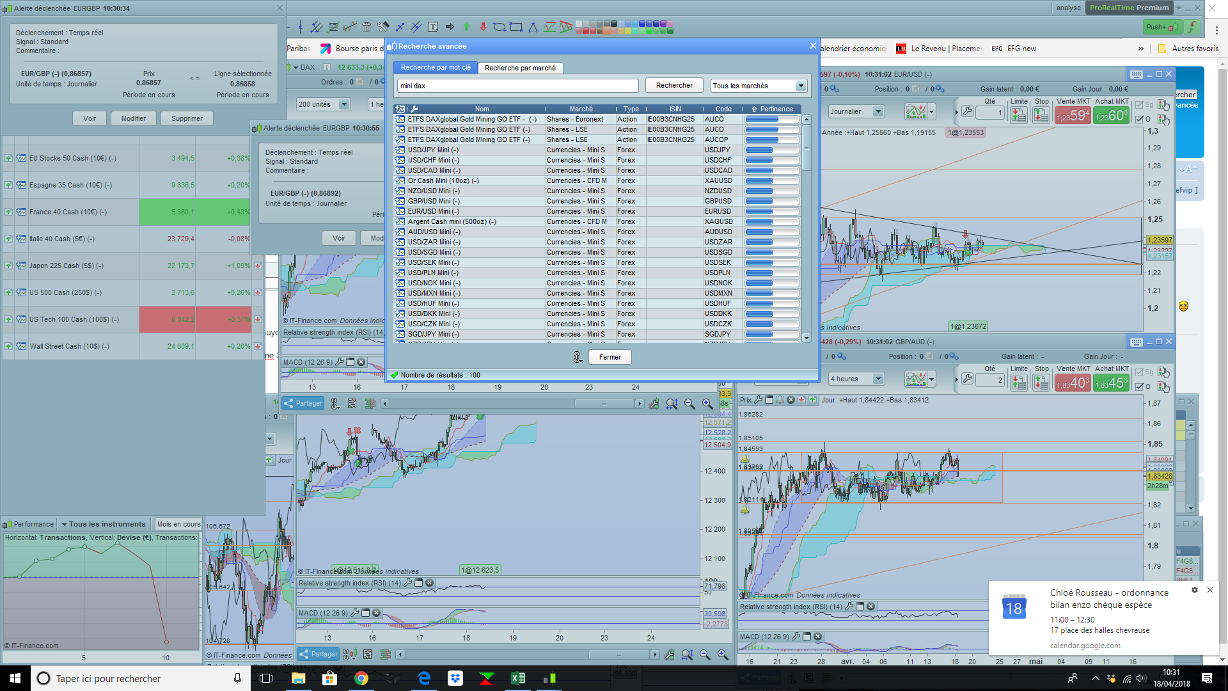Open notification settings gear on calendar popup
The width and height of the screenshot is (1228, 691).
point(1194,590)
